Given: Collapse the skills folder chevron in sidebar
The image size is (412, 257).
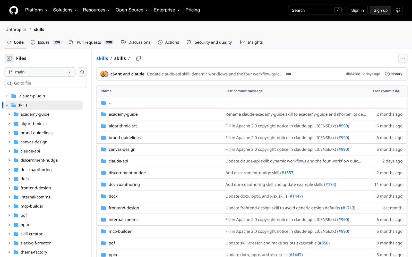Looking at the screenshot, I should tap(7, 105).
